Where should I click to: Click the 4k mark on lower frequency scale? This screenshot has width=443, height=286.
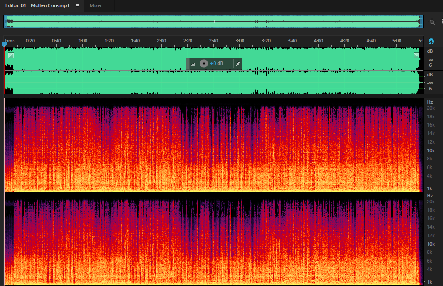point(429,269)
